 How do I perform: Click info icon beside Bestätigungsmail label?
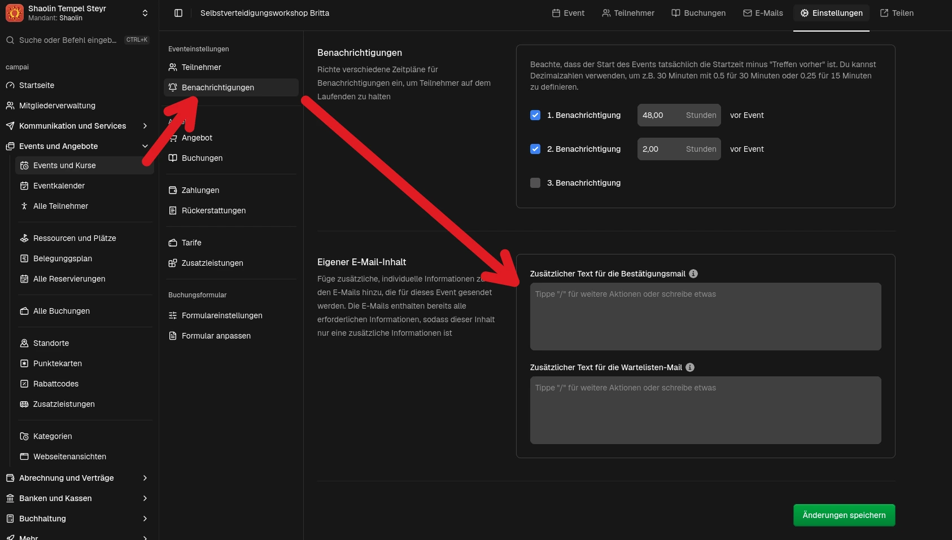pos(693,274)
